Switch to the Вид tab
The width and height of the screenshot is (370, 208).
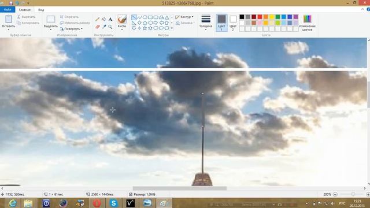click(41, 10)
